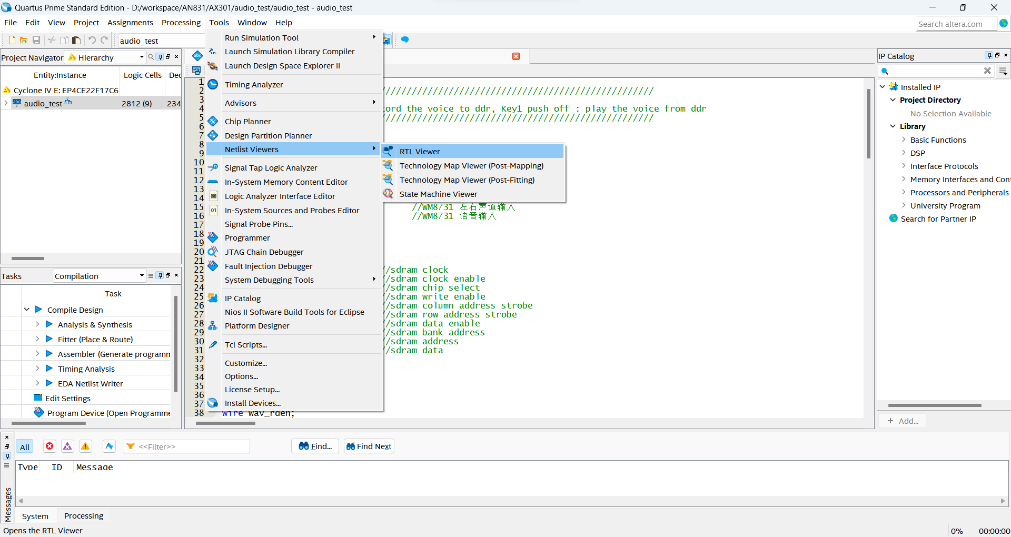The height and width of the screenshot is (537, 1011).
Task: Click the Redo arrow icon
Action: tap(104, 40)
